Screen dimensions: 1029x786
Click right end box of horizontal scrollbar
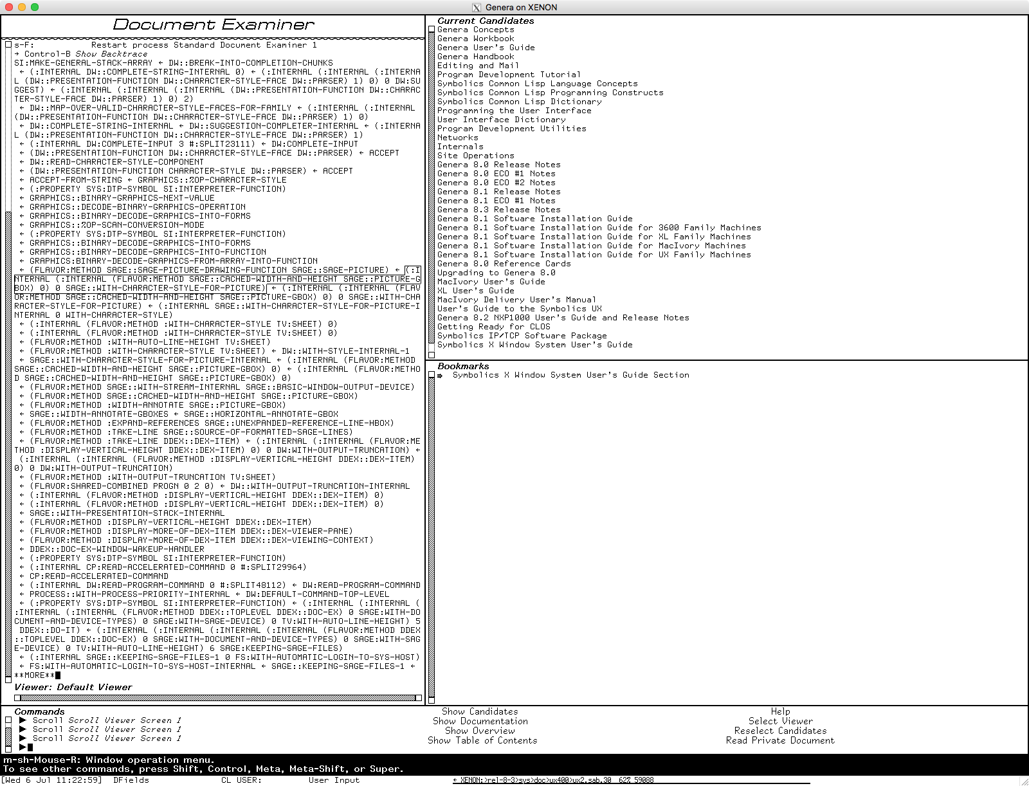click(419, 698)
